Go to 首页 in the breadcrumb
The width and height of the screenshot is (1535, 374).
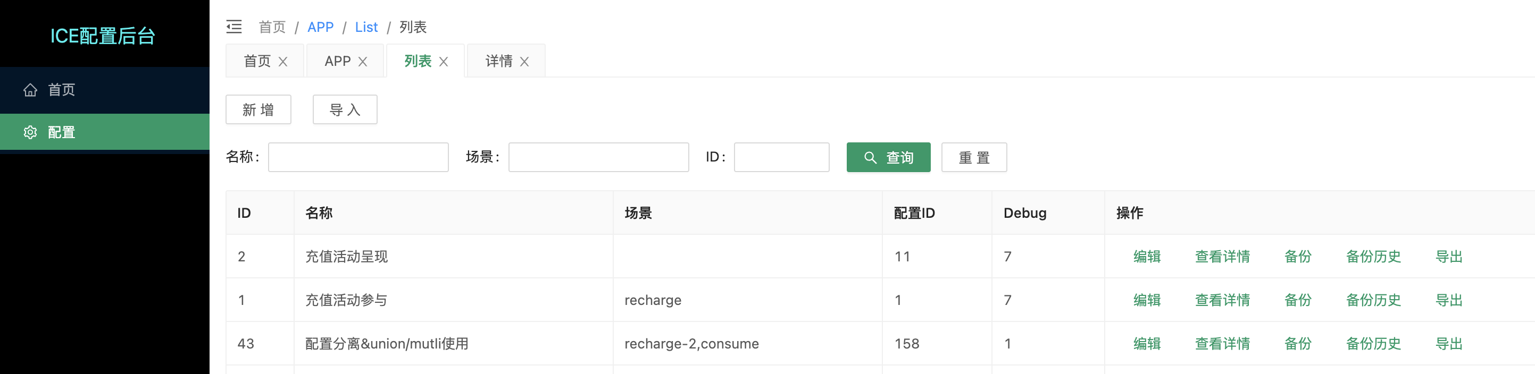[272, 27]
